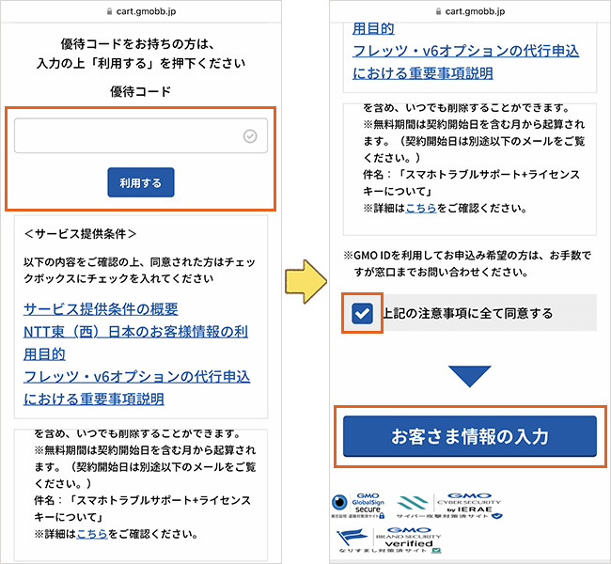Viewport: 611px width, 564px height.
Task: Click the 上記の注意事項に全て同意する label text
Action: [x=468, y=313]
